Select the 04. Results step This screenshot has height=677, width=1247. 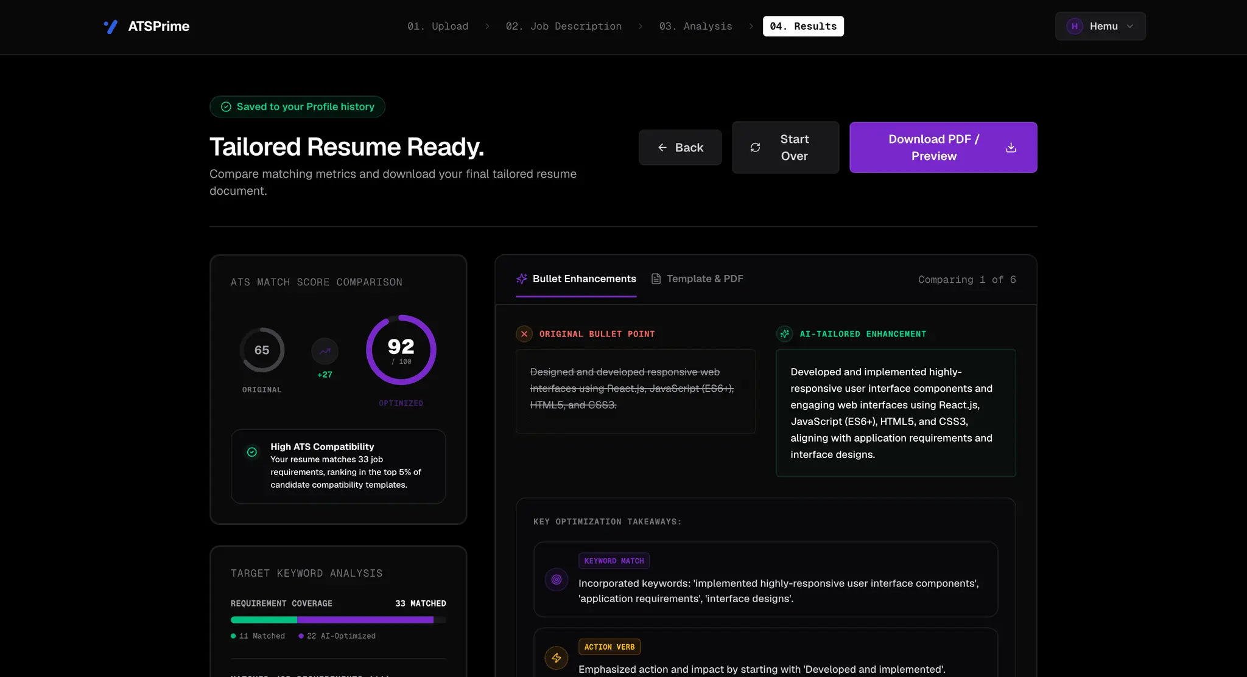(803, 26)
